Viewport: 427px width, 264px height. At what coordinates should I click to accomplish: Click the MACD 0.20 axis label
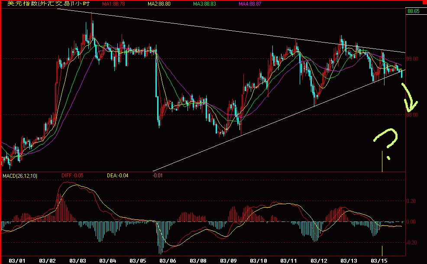[x=411, y=201]
